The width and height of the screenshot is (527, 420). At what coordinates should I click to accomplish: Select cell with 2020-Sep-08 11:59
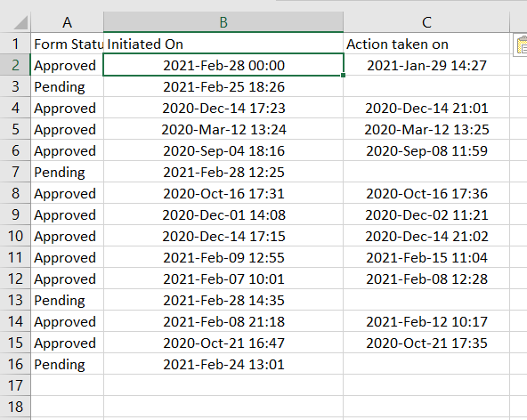[x=426, y=150]
